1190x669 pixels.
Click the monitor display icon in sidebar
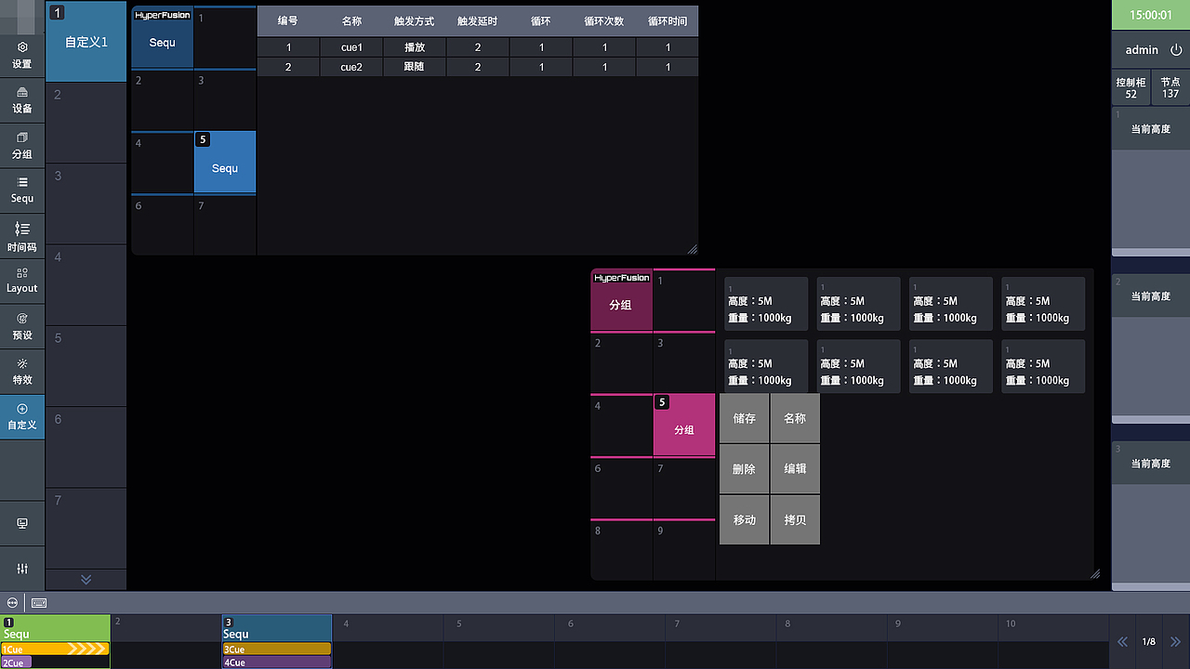pos(22,524)
